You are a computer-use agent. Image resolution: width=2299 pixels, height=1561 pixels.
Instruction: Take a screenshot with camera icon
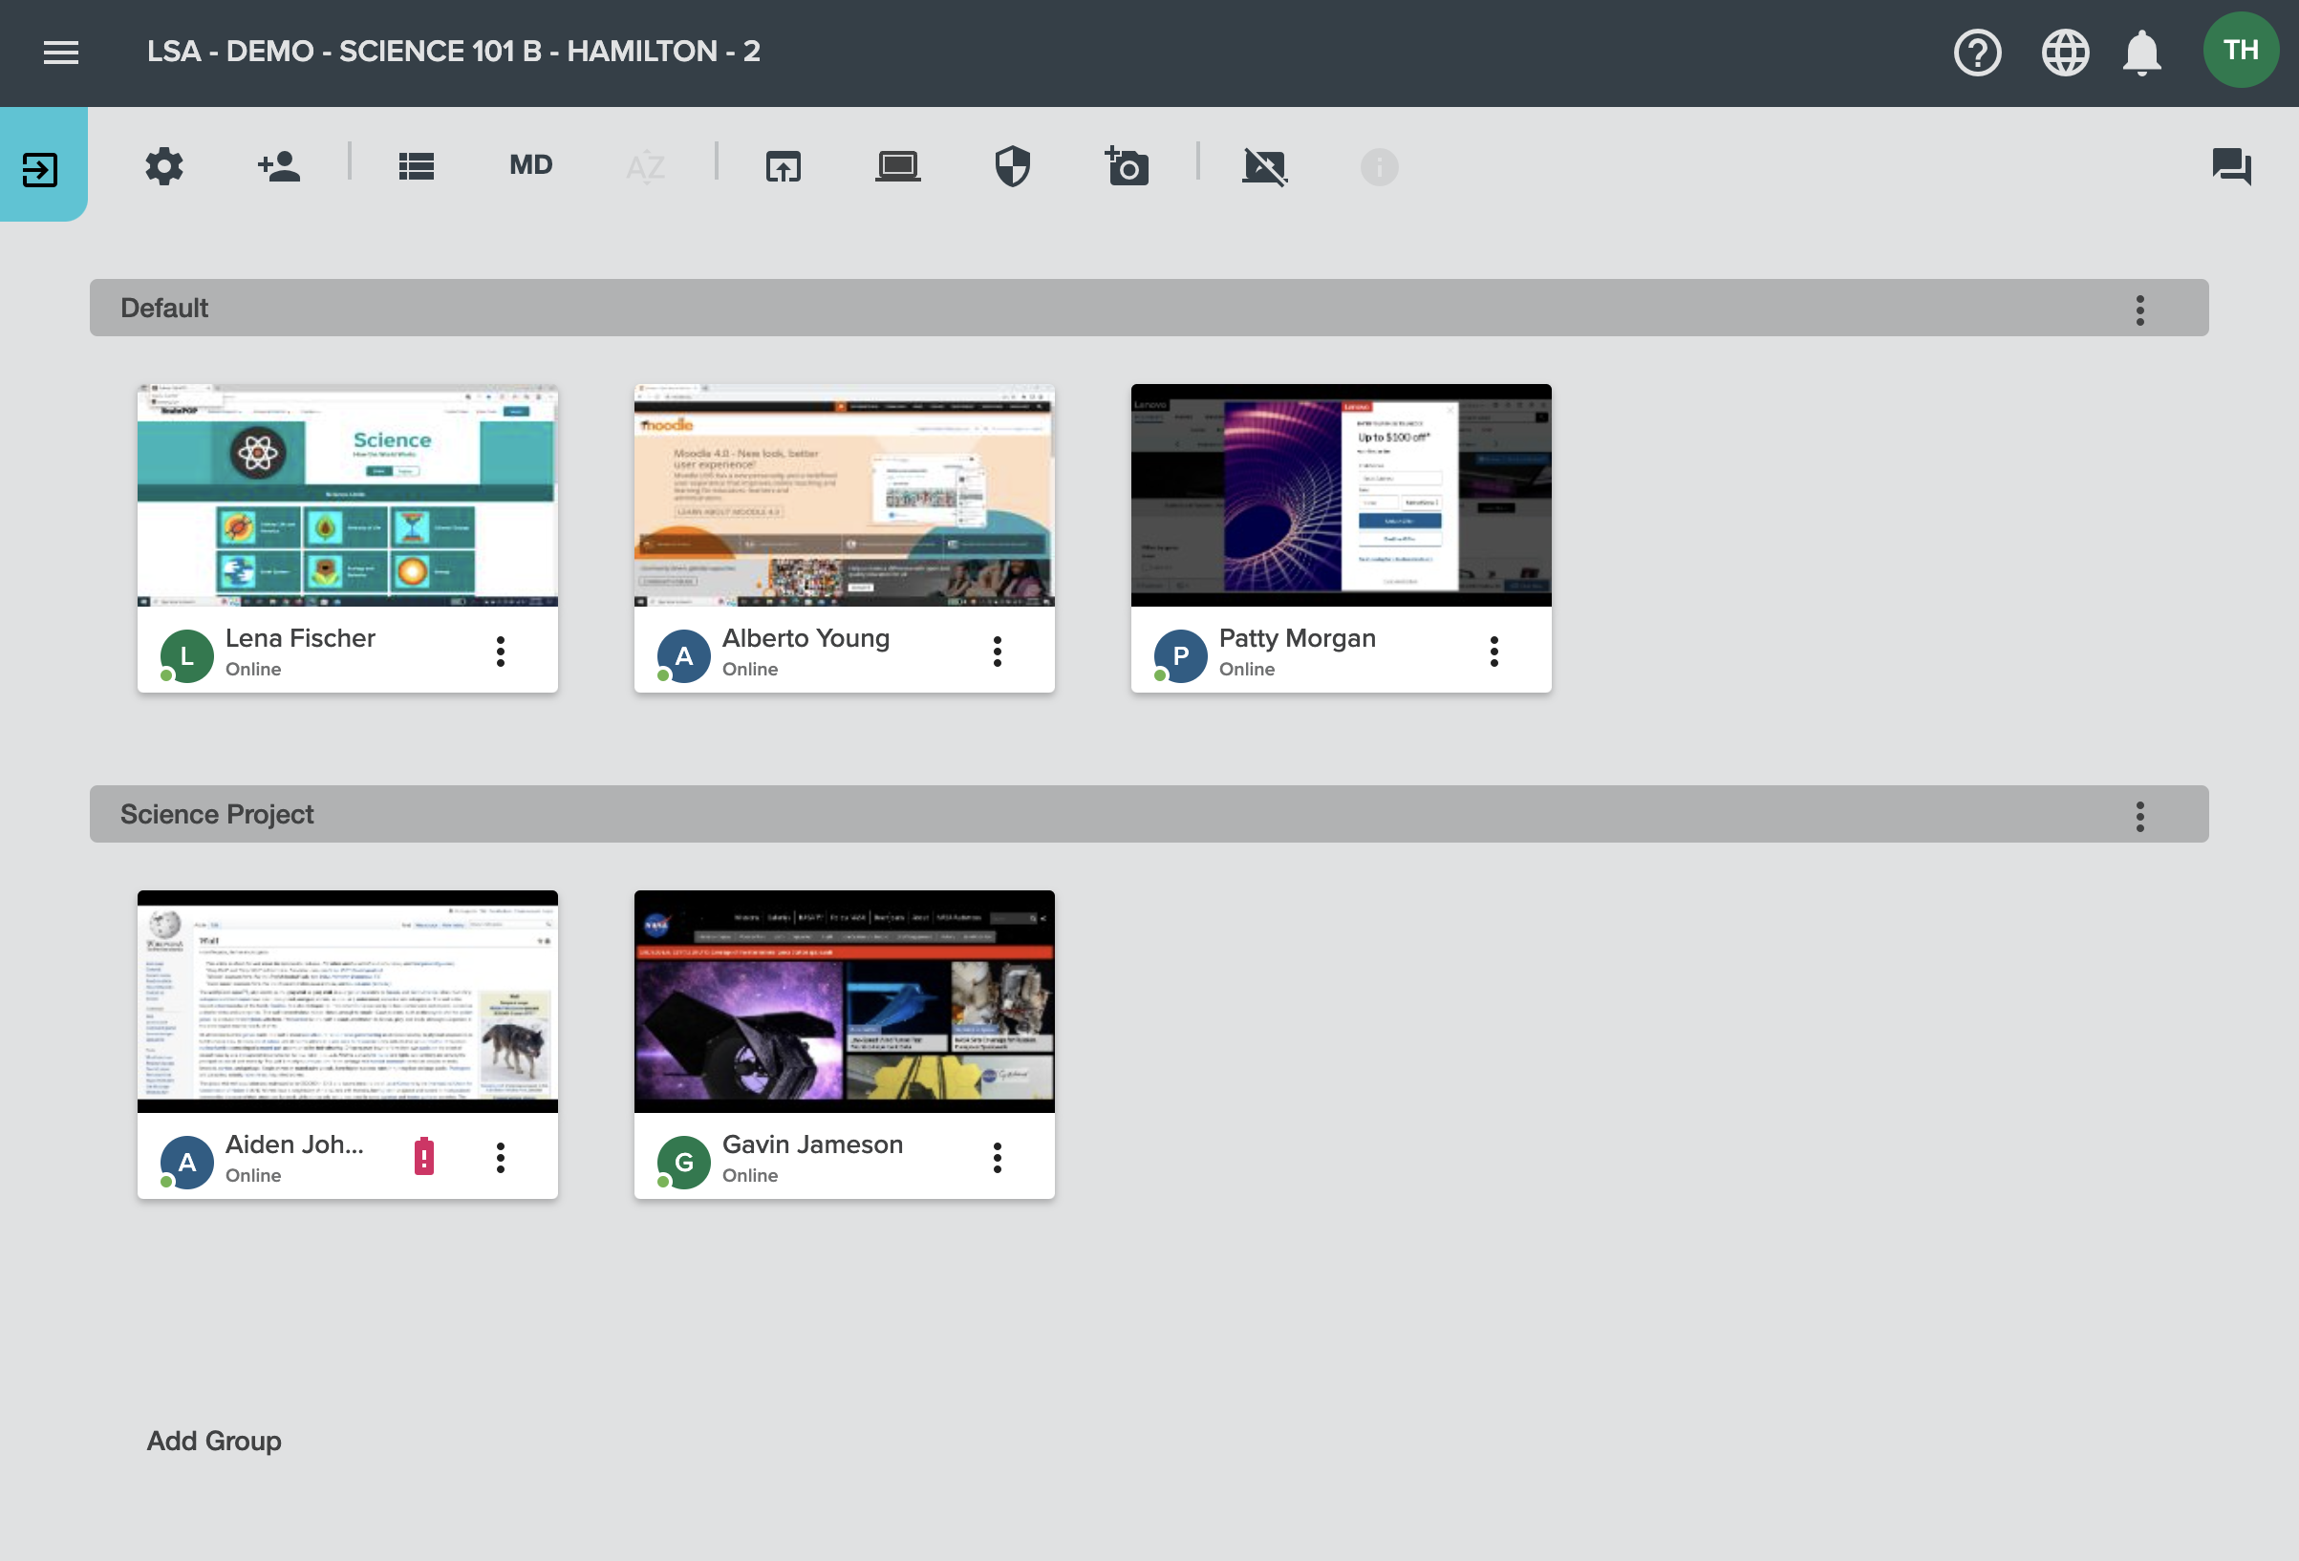click(x=1127, y=166)
